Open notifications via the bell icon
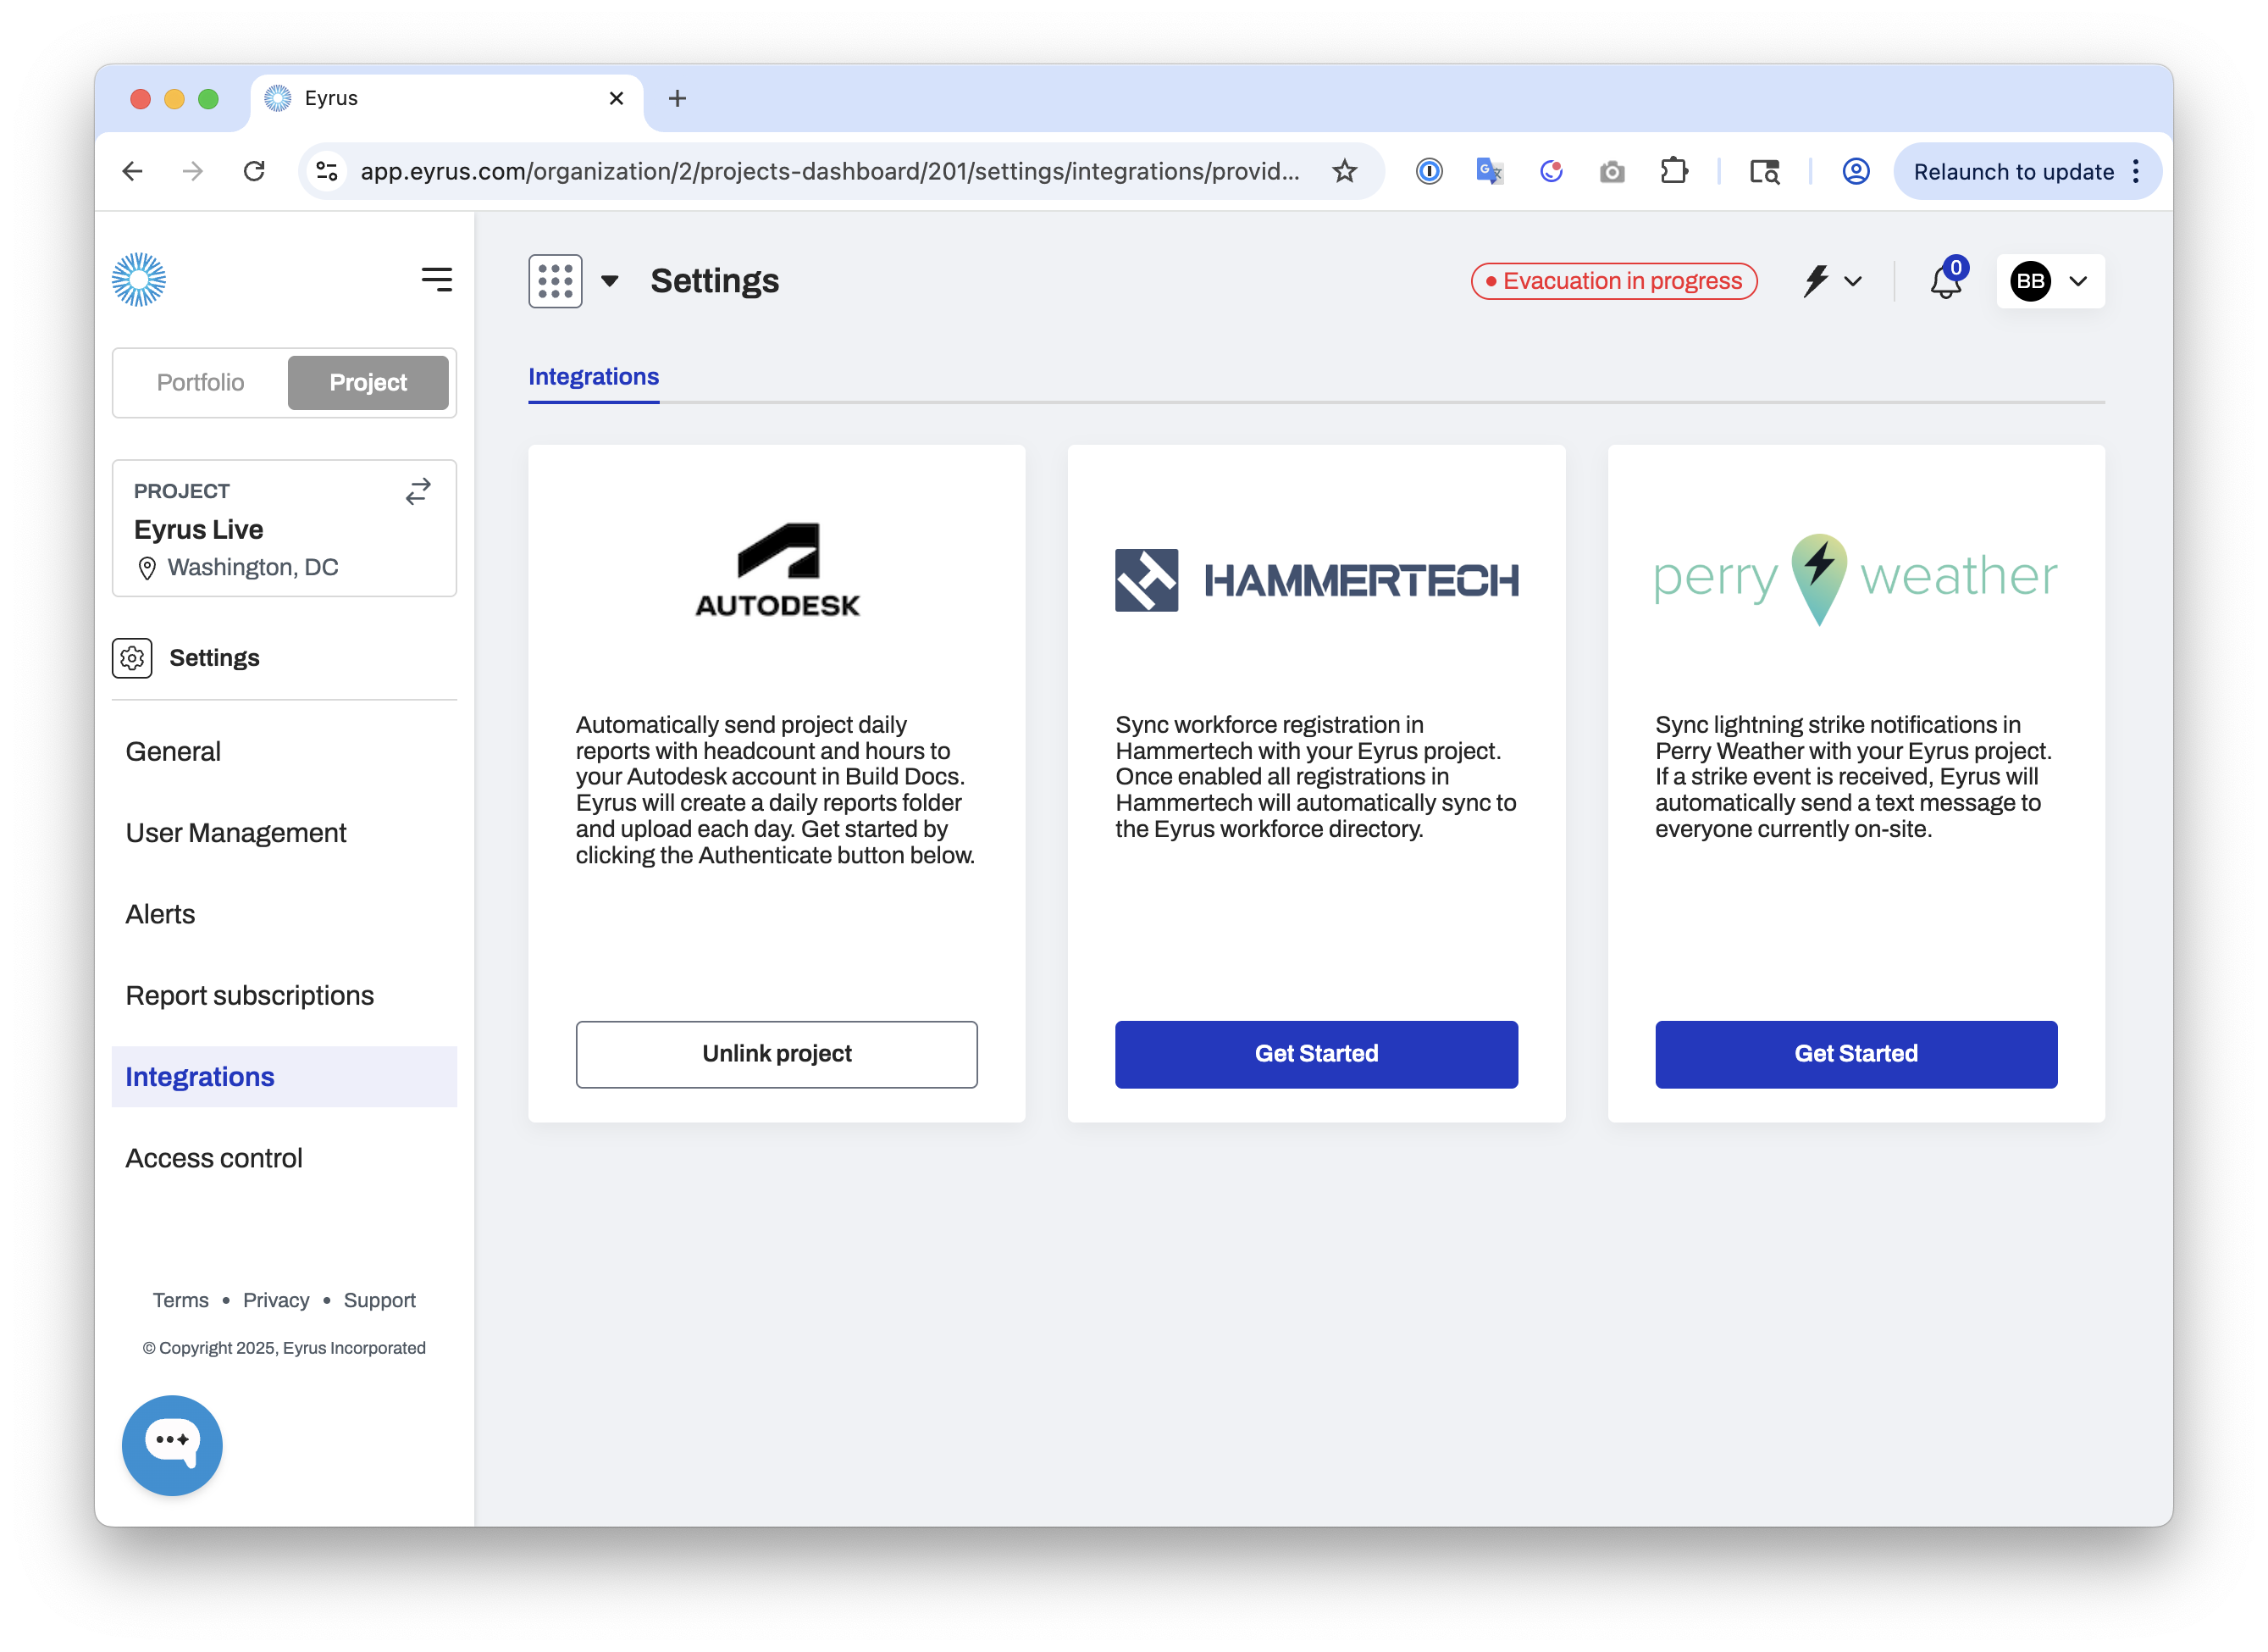 coord(1946,283)
